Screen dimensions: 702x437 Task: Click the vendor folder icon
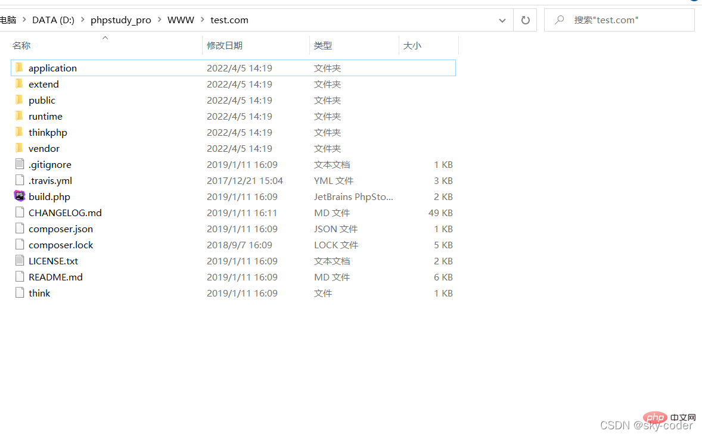[19, 148]
